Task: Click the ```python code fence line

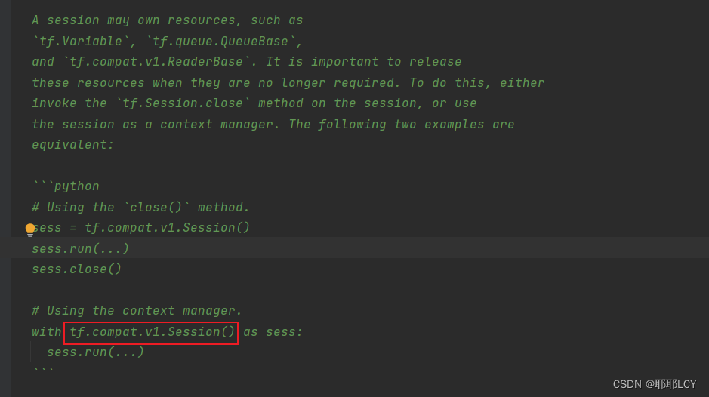Action: click(x=66, y=186)
